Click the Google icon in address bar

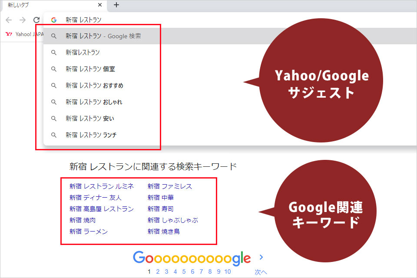point(54,20)
